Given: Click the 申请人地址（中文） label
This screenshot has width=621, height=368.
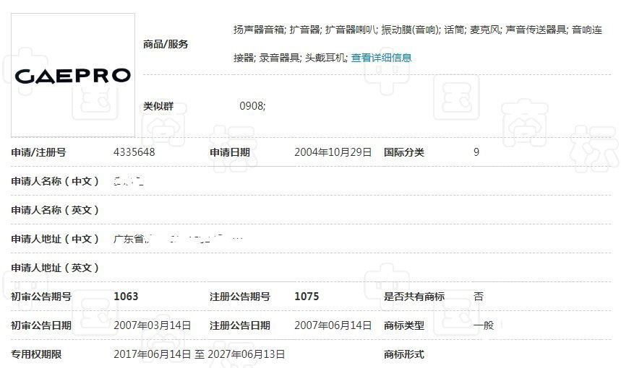Looking at the screenshot, I should [x=55, y=239].
